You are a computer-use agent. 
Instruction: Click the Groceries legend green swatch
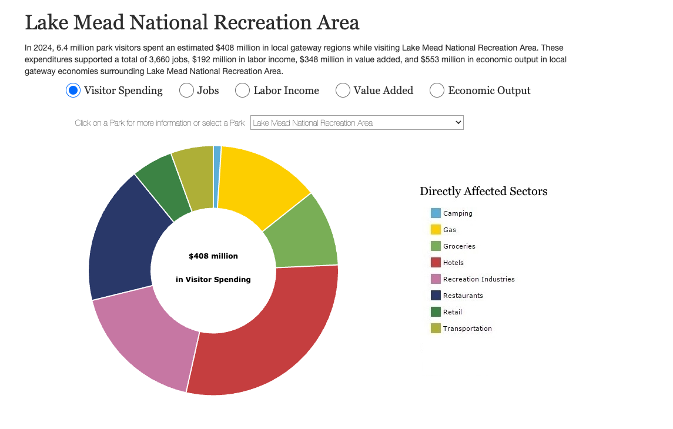436,246
